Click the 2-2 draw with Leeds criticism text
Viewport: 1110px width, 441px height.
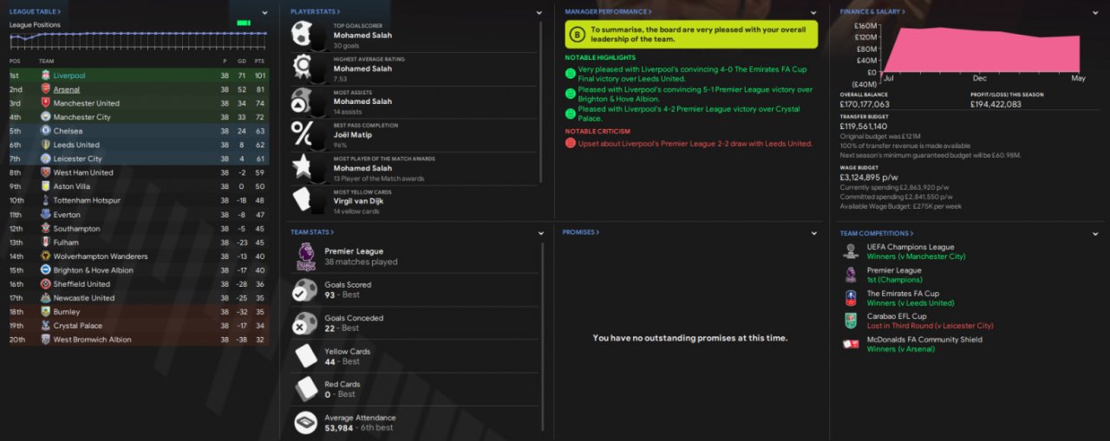(x=695, y=144)
